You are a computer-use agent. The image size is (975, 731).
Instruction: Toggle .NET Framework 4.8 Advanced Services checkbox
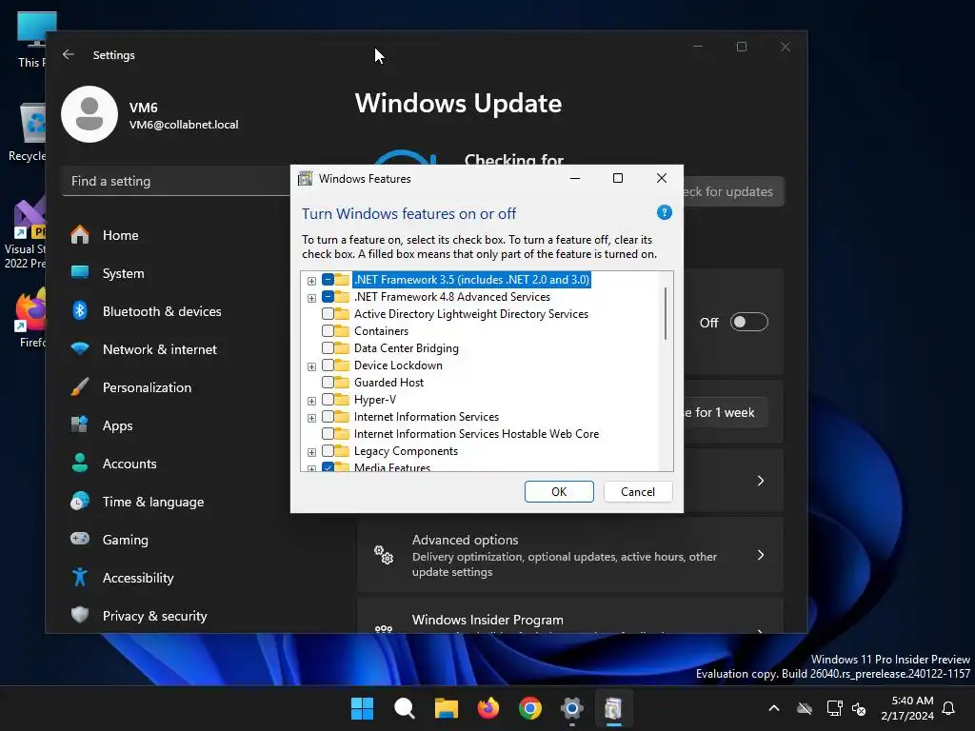[328, 297]
